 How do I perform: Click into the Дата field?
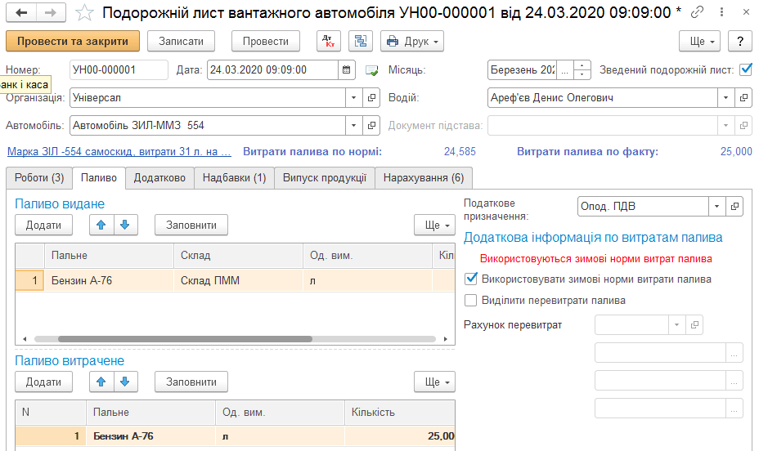[x=272, y=70]
